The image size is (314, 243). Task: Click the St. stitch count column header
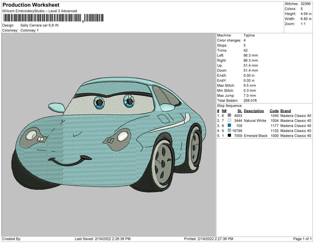click(x=240, y=111)
